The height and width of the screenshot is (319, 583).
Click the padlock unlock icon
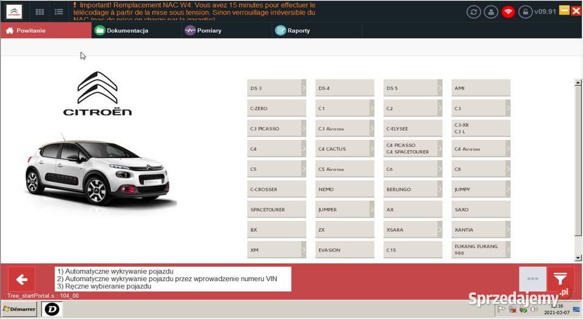pyautogui.click(x=525, y=12)
